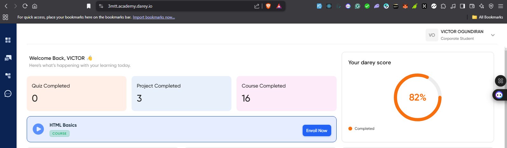The width and height of the screenshot is (507, 148).
Task: Open the media control music note
Action: tap(453, 6)
